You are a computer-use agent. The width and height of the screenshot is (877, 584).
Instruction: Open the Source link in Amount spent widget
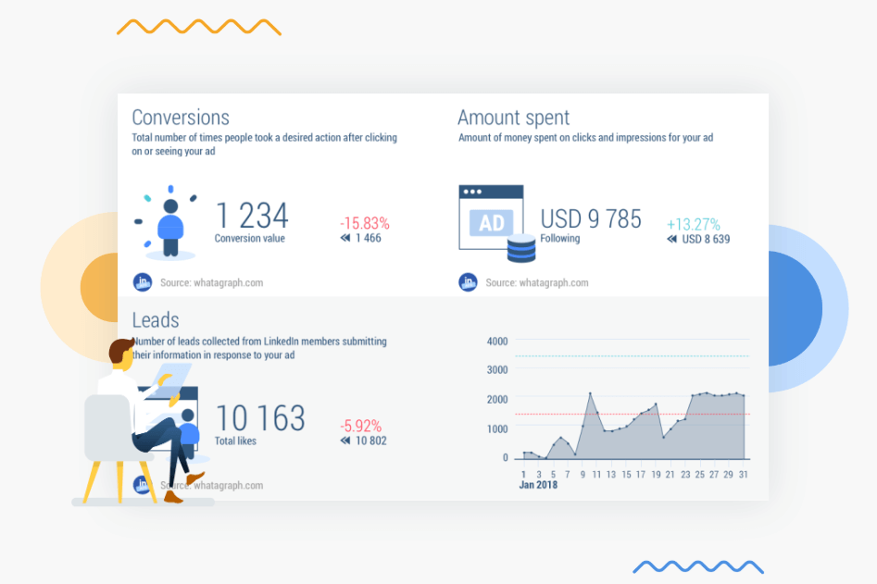pos(536,283)
